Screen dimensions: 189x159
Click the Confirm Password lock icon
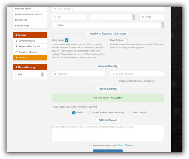coord(113,74)
